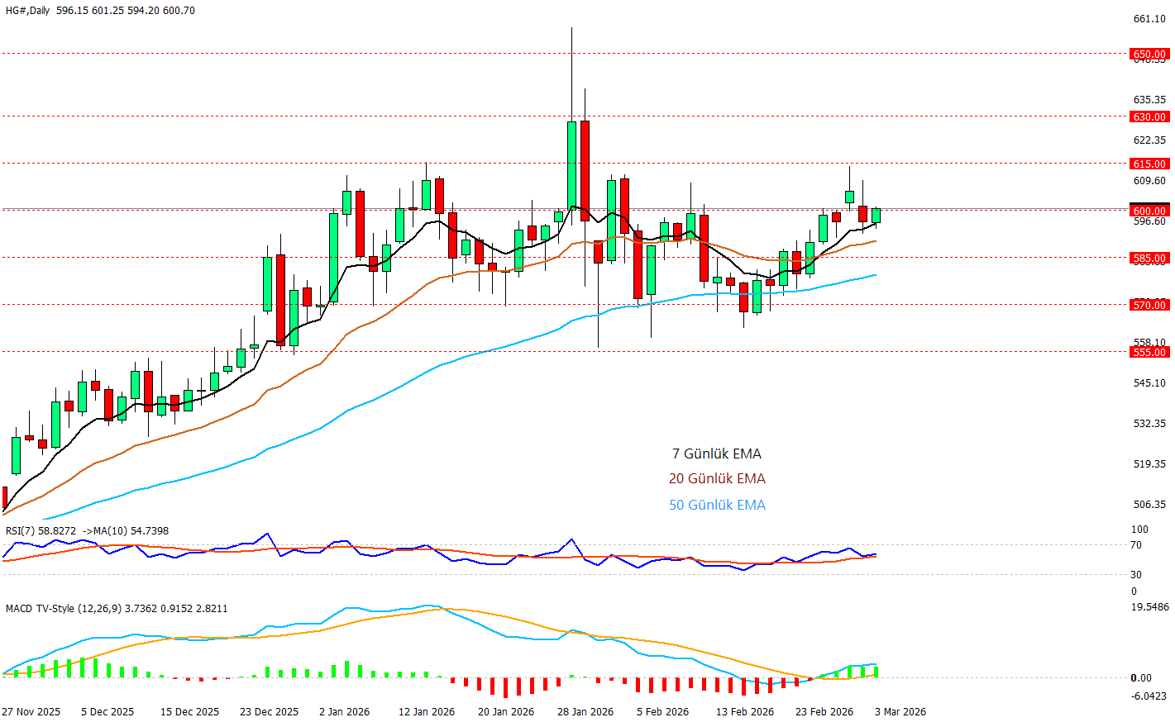Select the 585.00 red level label
Screen dimensions: 1175x722
(1149, 259)
